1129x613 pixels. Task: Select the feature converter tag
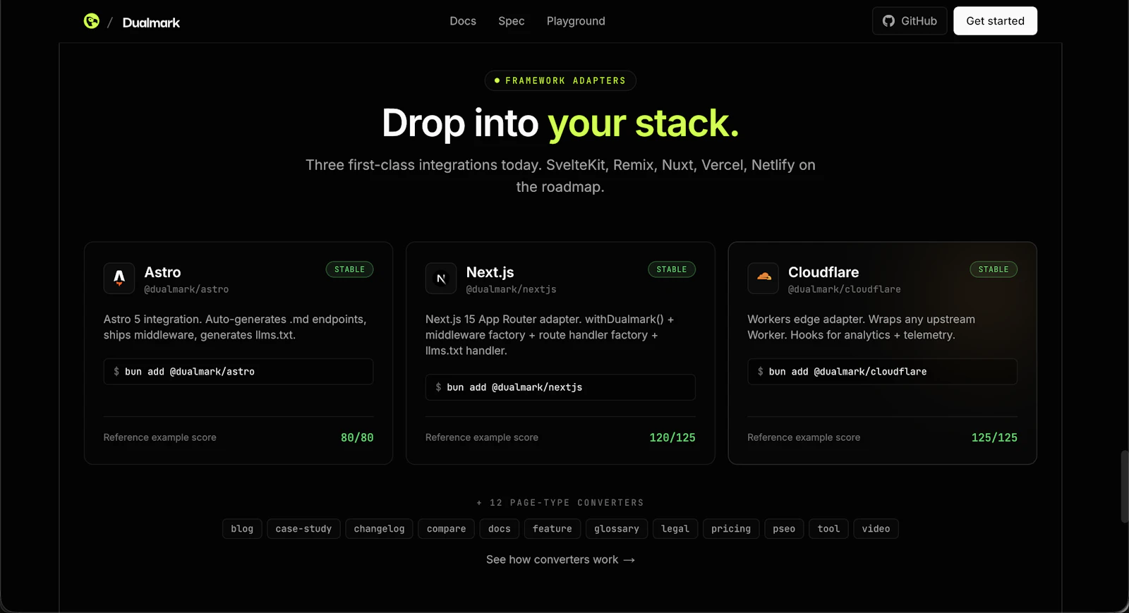(x=553, y=529)
